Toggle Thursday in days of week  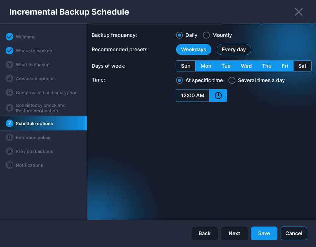pos(266,66)
